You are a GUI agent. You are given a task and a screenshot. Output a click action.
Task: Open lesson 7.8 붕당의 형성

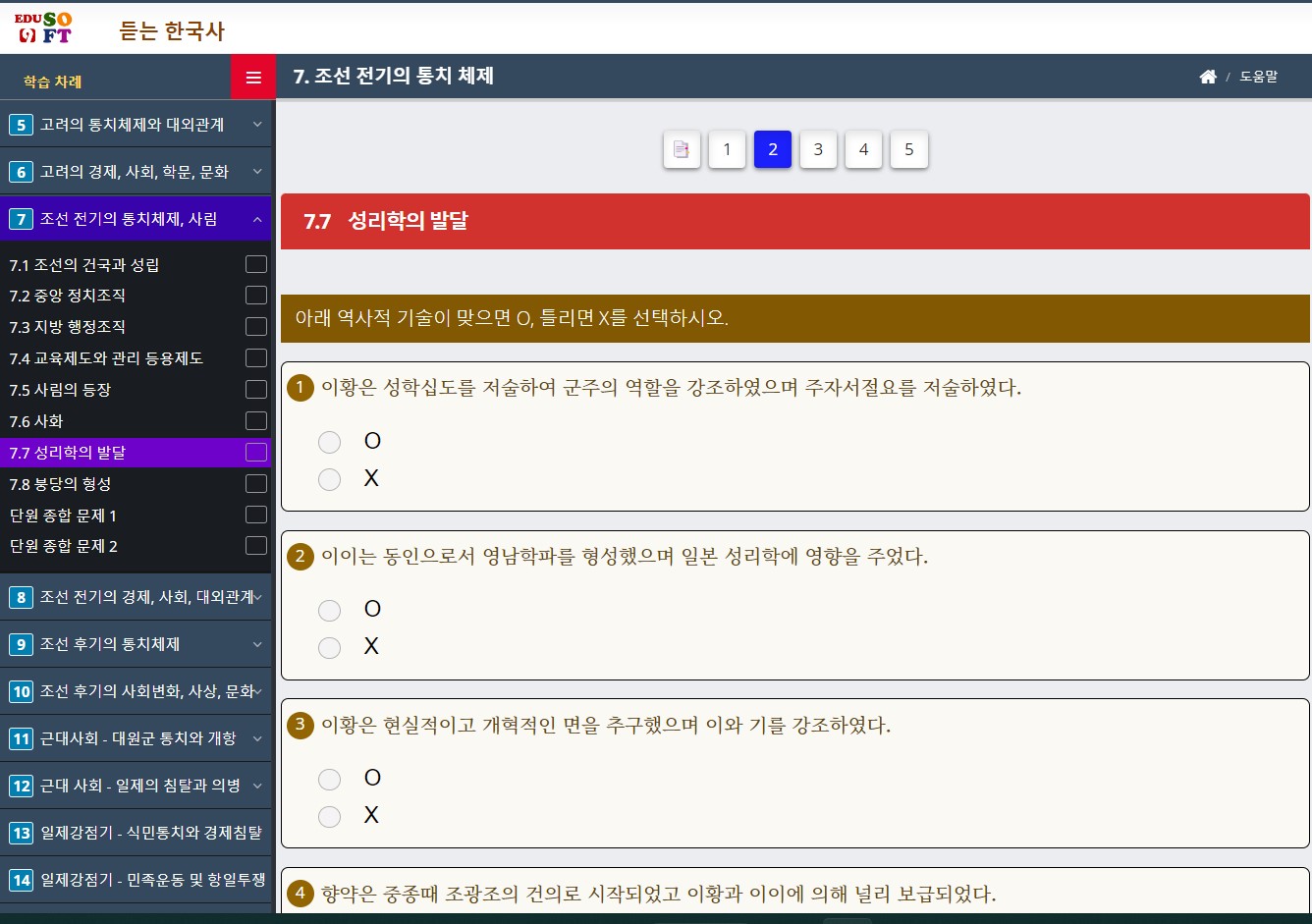(x=60, y=483)
